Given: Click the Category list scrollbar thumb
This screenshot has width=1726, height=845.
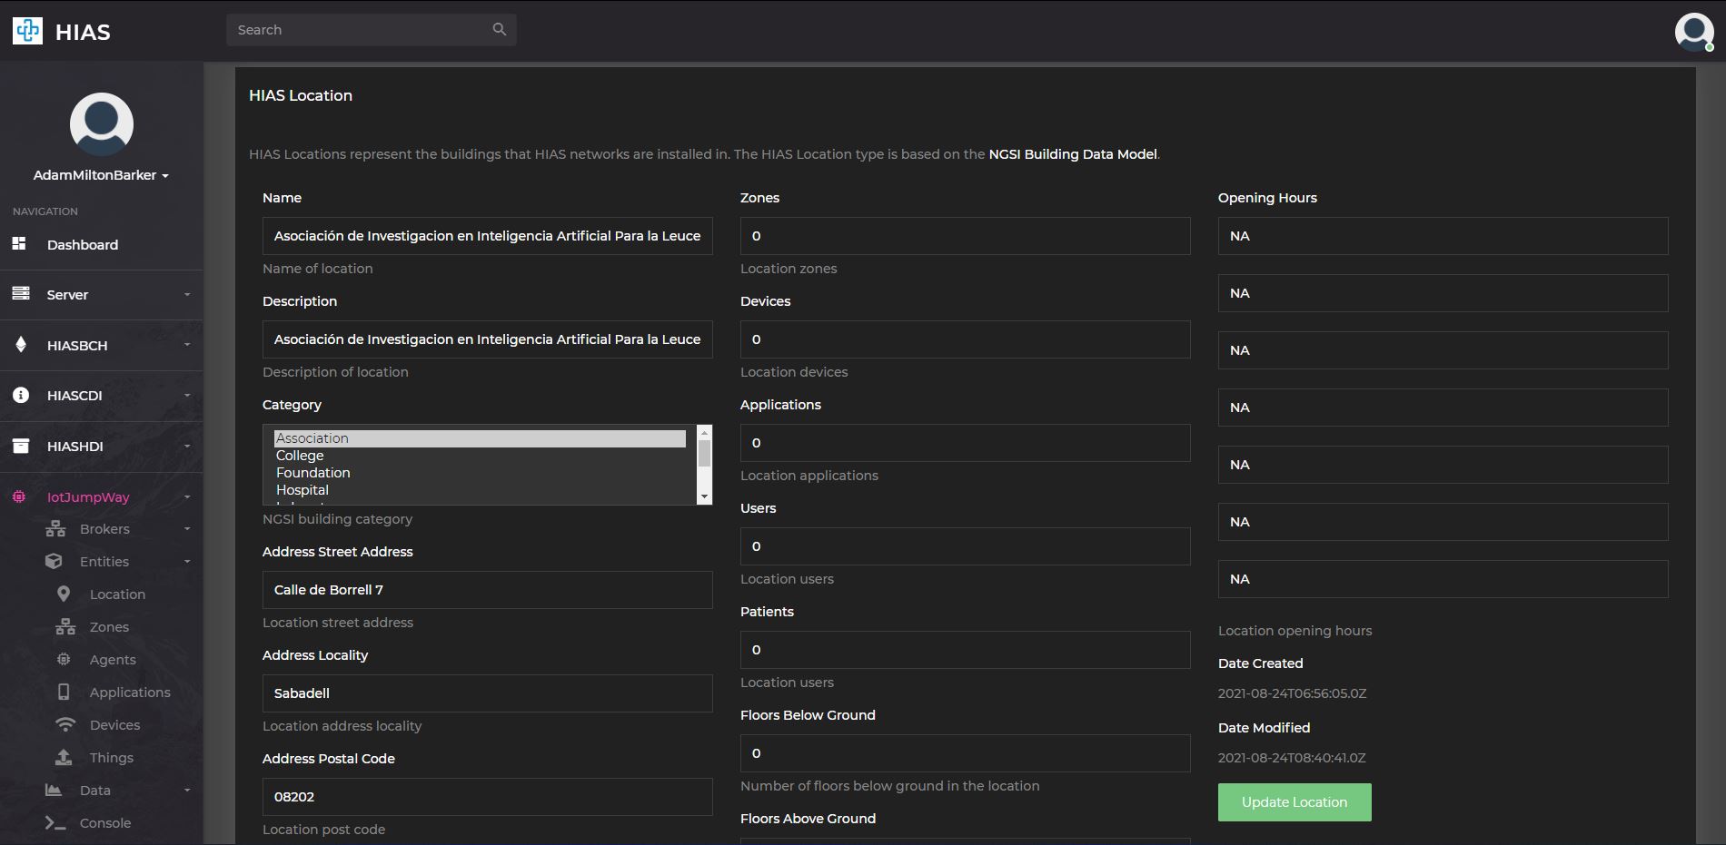Looking at the screenshot, I should [x=704, y=453].
